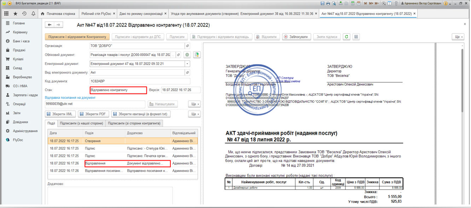Screen dimensions: 471x208
Task: Open the Calculator icon in the title bar
Action: (x=353, y=4)
